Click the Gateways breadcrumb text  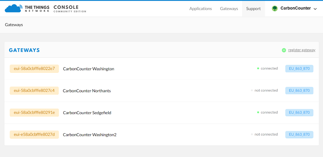pos(14,25)
